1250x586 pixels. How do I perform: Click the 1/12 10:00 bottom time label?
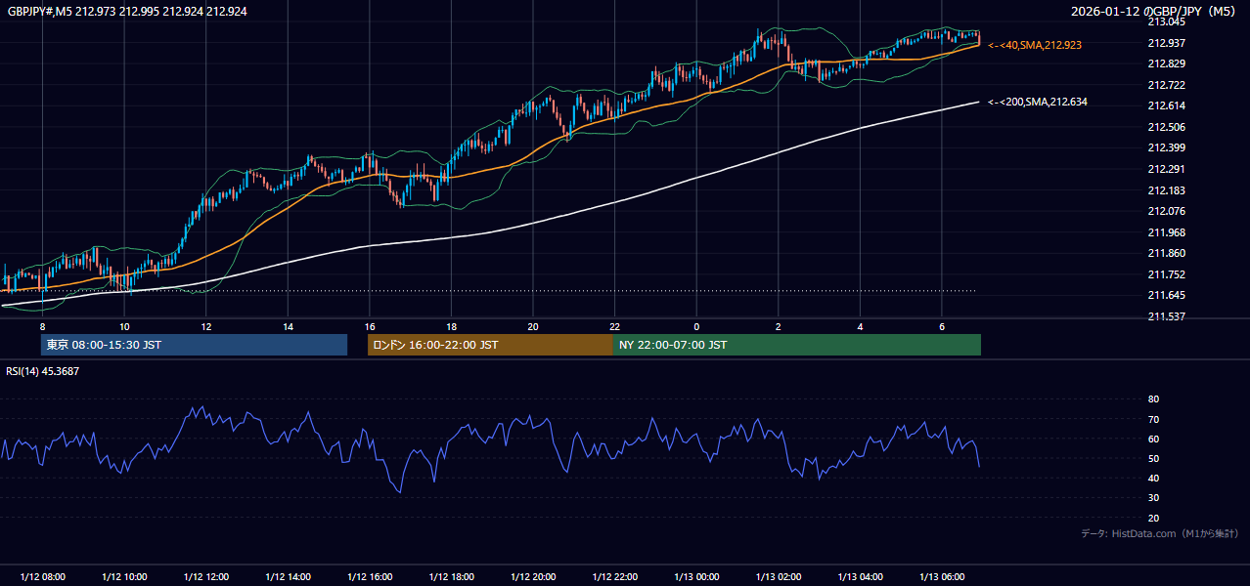(124, 576)
